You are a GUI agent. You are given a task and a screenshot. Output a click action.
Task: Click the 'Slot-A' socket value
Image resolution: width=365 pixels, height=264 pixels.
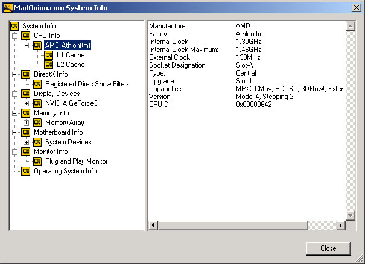tap(244, 65)
